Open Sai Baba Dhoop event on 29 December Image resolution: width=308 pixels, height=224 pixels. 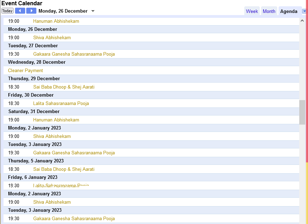64,87
